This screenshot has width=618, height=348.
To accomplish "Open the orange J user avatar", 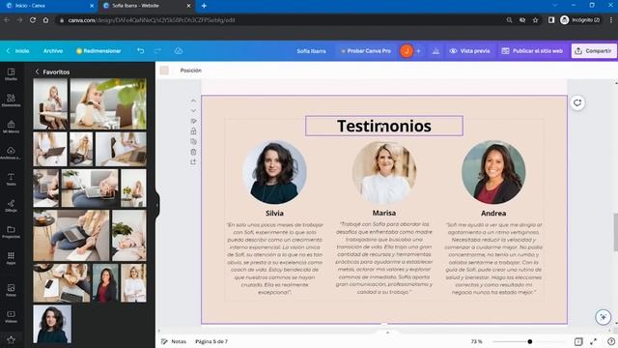I will pos(407,51).
